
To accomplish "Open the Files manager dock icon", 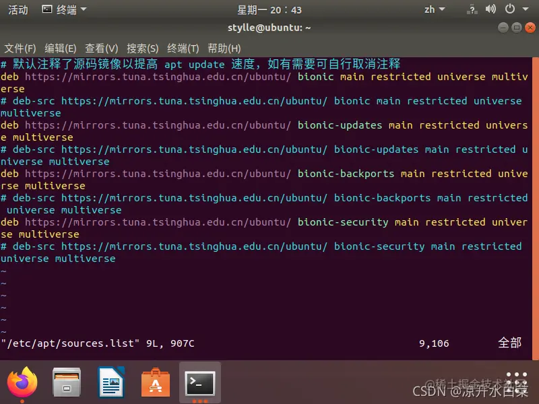I will pos(67,382).
